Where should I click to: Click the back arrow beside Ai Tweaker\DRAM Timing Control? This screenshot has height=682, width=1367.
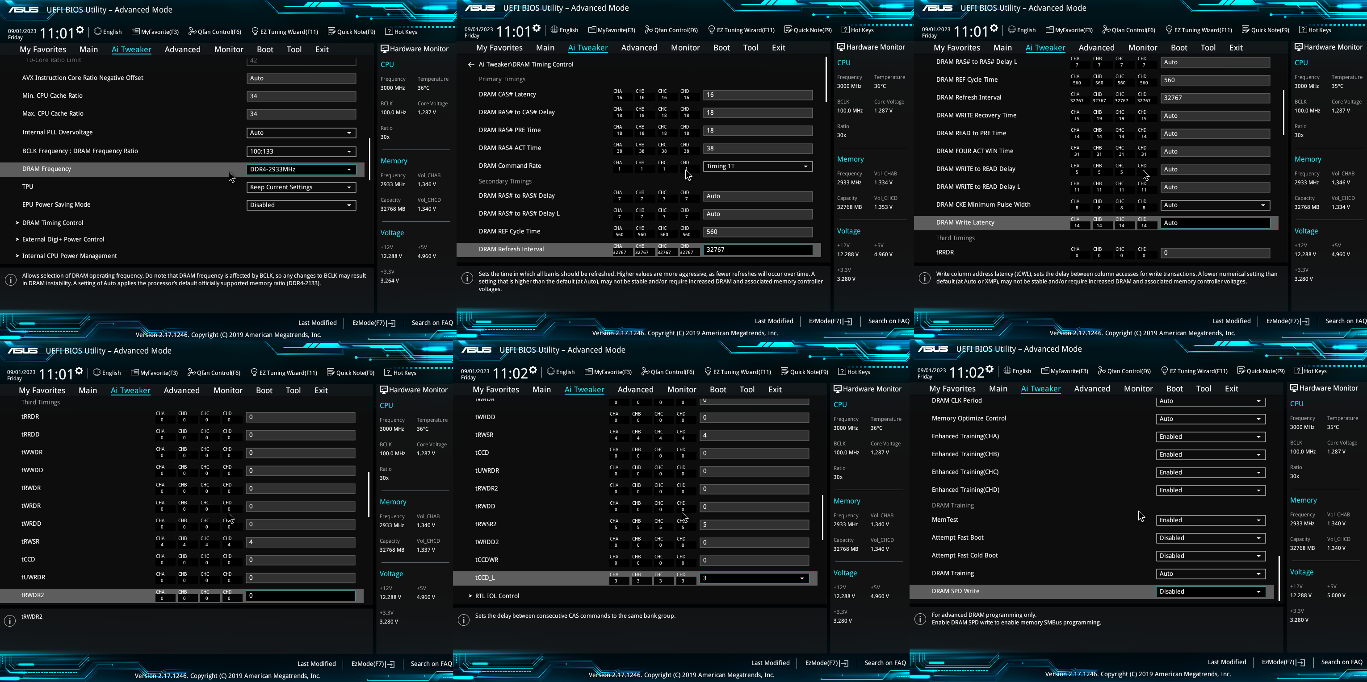tap(471, 65)
